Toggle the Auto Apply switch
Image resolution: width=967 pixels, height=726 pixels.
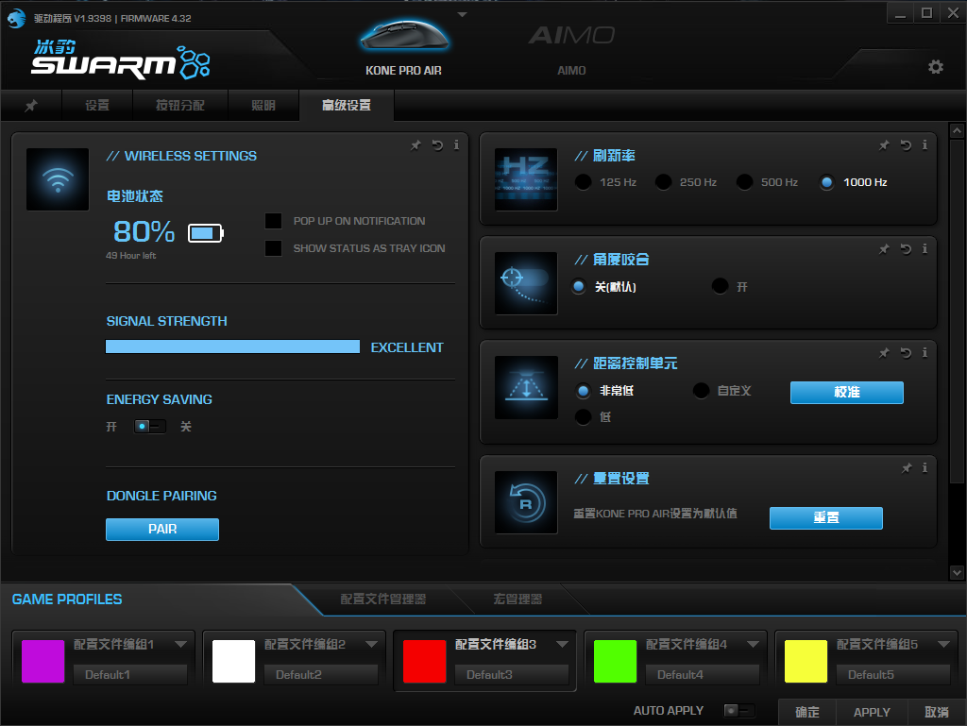(738, 711)
